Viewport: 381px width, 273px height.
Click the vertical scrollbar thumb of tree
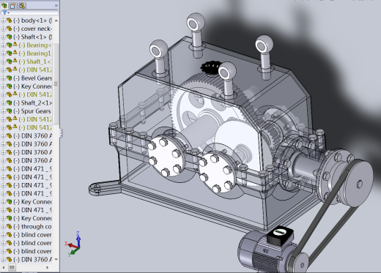[56, 83]
